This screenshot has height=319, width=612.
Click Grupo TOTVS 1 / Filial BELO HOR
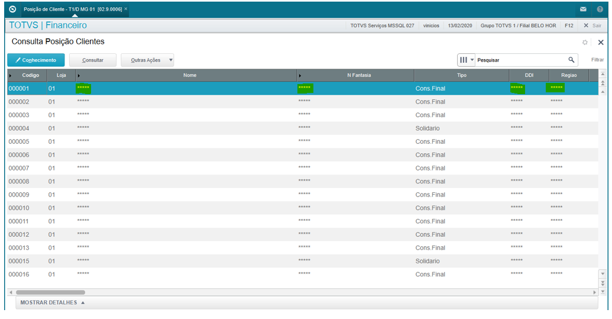(519, 25)
